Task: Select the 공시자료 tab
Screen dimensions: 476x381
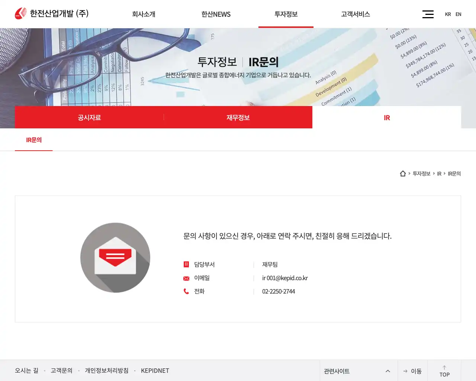Action: [89, 118]
